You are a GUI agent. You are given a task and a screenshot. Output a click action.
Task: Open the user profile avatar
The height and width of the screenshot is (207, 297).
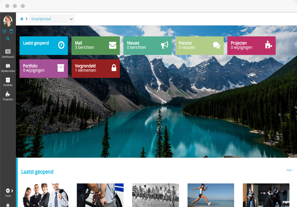8,21
